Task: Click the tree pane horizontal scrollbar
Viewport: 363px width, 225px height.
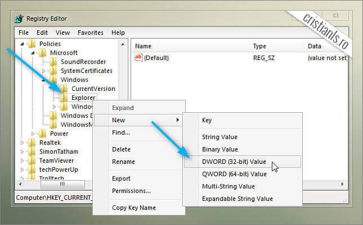Action: [x=62, y=183]
